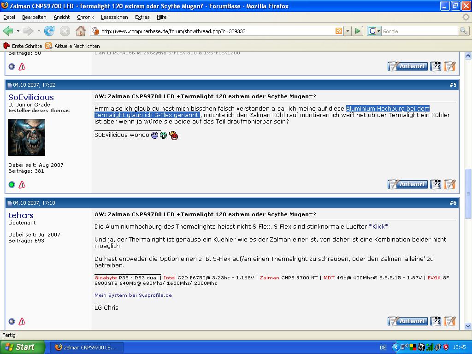Open post #6 permalink number
The height and width of the screenshot is (354, 472).
coord(453,203)
